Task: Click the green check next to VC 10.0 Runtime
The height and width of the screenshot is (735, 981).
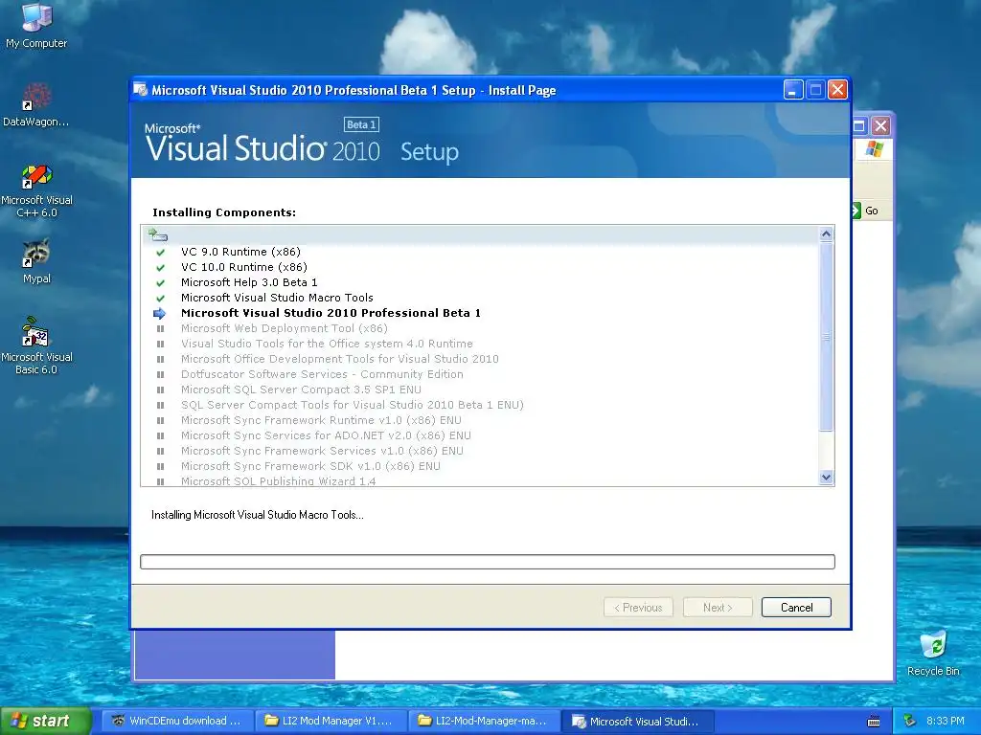Action: coord(160,268)
